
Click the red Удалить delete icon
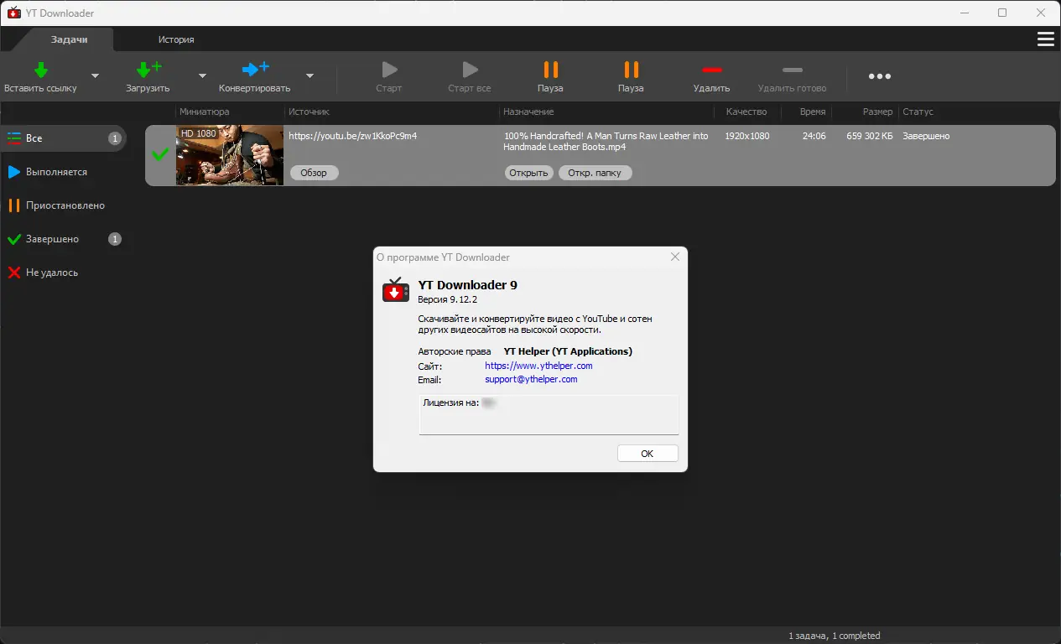coord(711,70)
